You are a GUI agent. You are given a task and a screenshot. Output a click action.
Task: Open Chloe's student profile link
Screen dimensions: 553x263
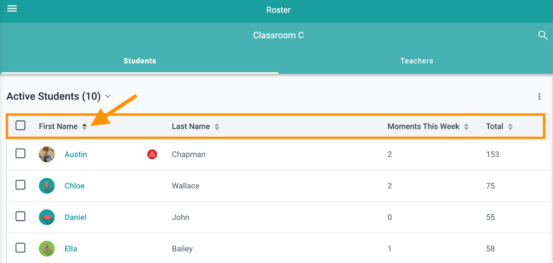point(74,186)
